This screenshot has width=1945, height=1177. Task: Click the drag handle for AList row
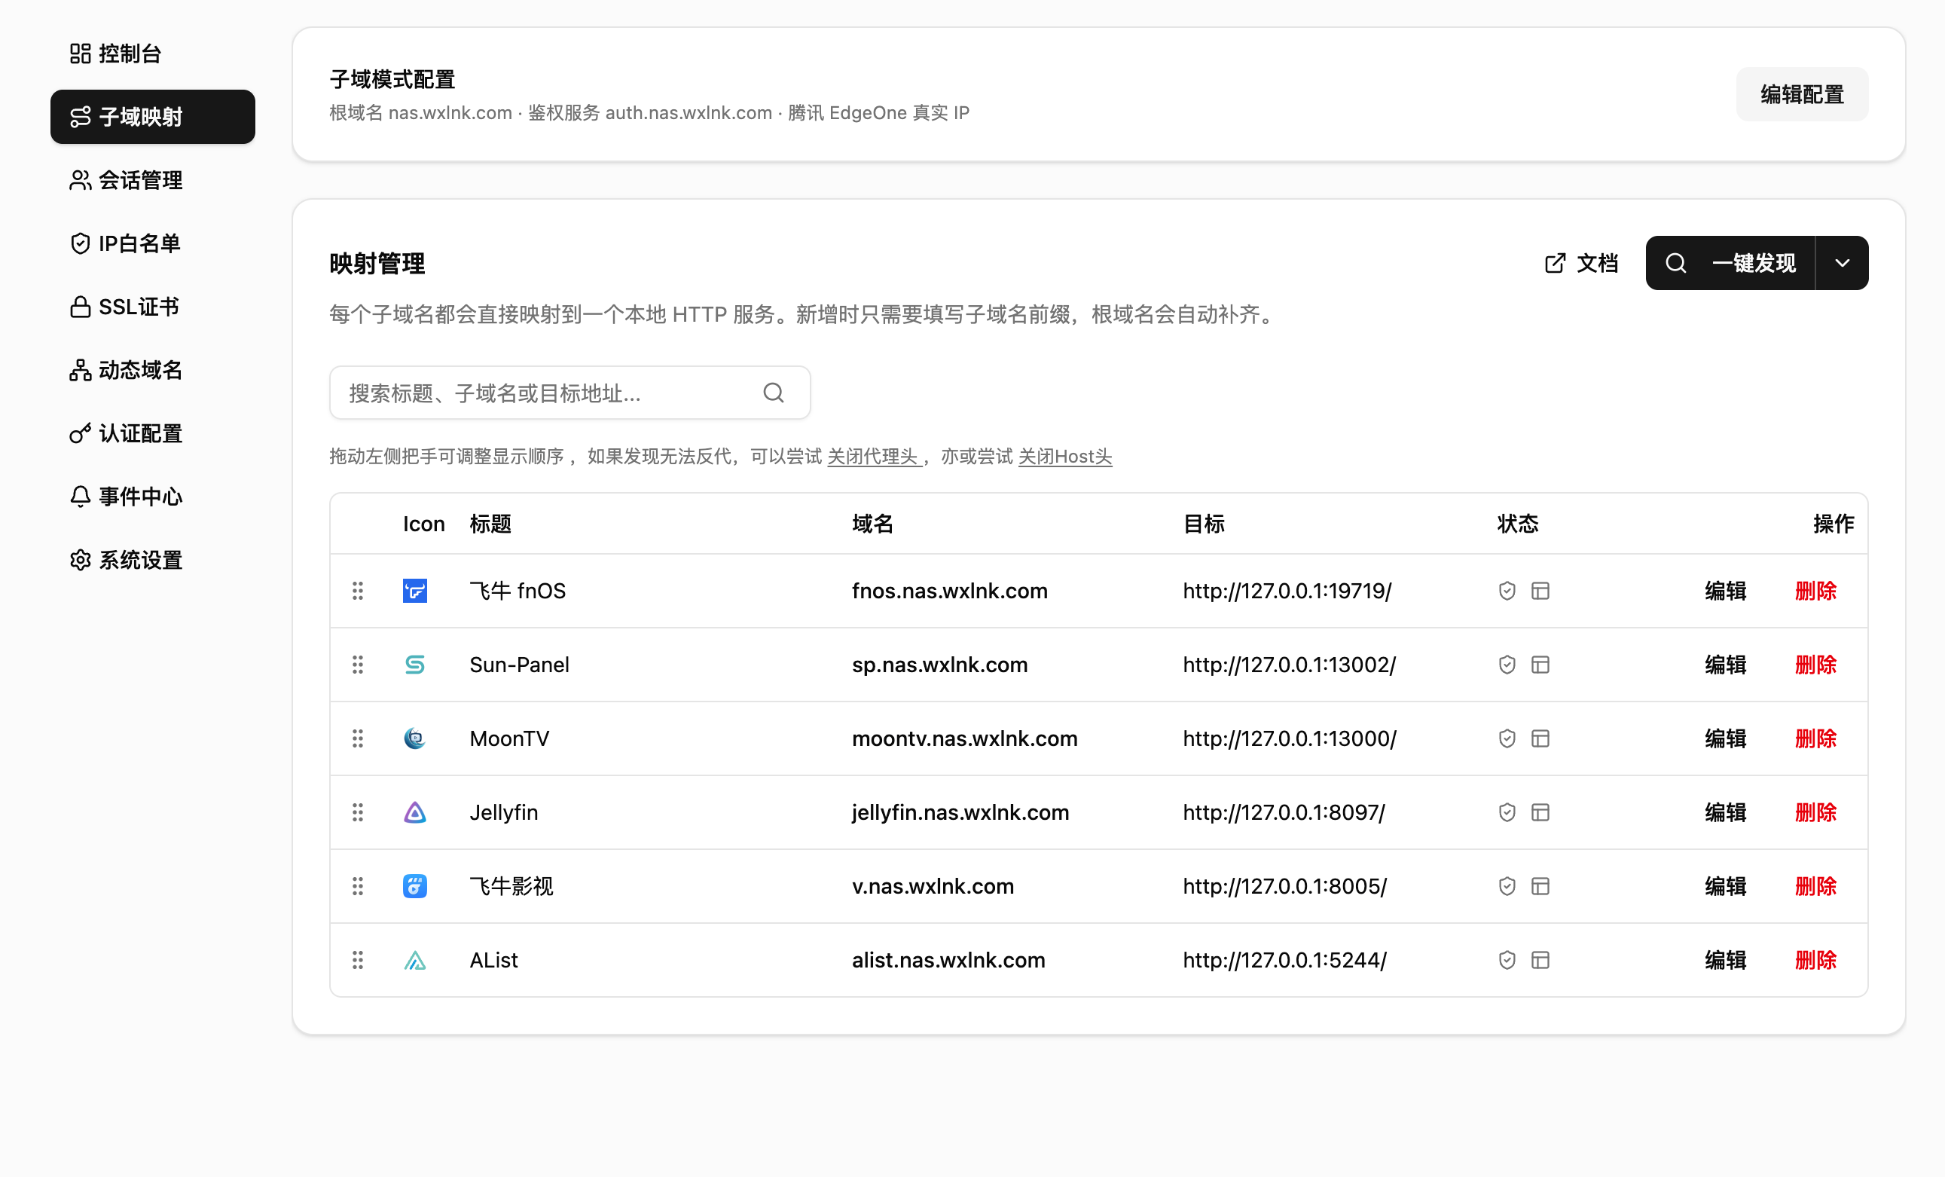(358, 960)
